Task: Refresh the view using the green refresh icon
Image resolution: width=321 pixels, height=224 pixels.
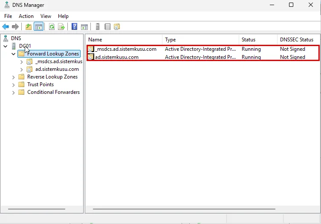Action: tap(52, 26)
